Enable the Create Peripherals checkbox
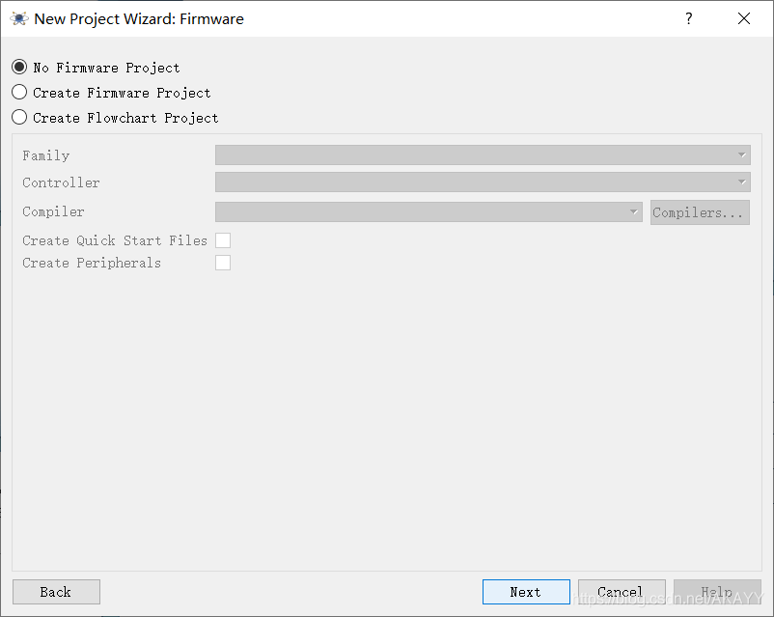Viewport: 774px width, 617px height. click(x=223, y=263)
